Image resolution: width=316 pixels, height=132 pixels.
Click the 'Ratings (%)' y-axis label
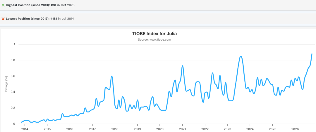pyautogui.click(x=6, y=84)
